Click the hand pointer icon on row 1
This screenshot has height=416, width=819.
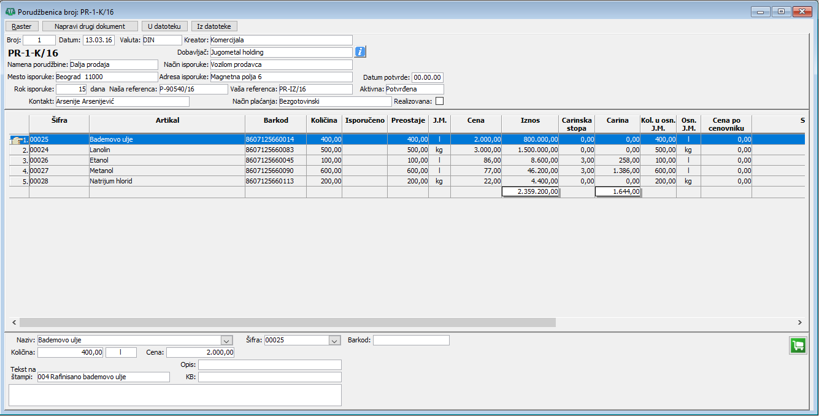[17, 140]
